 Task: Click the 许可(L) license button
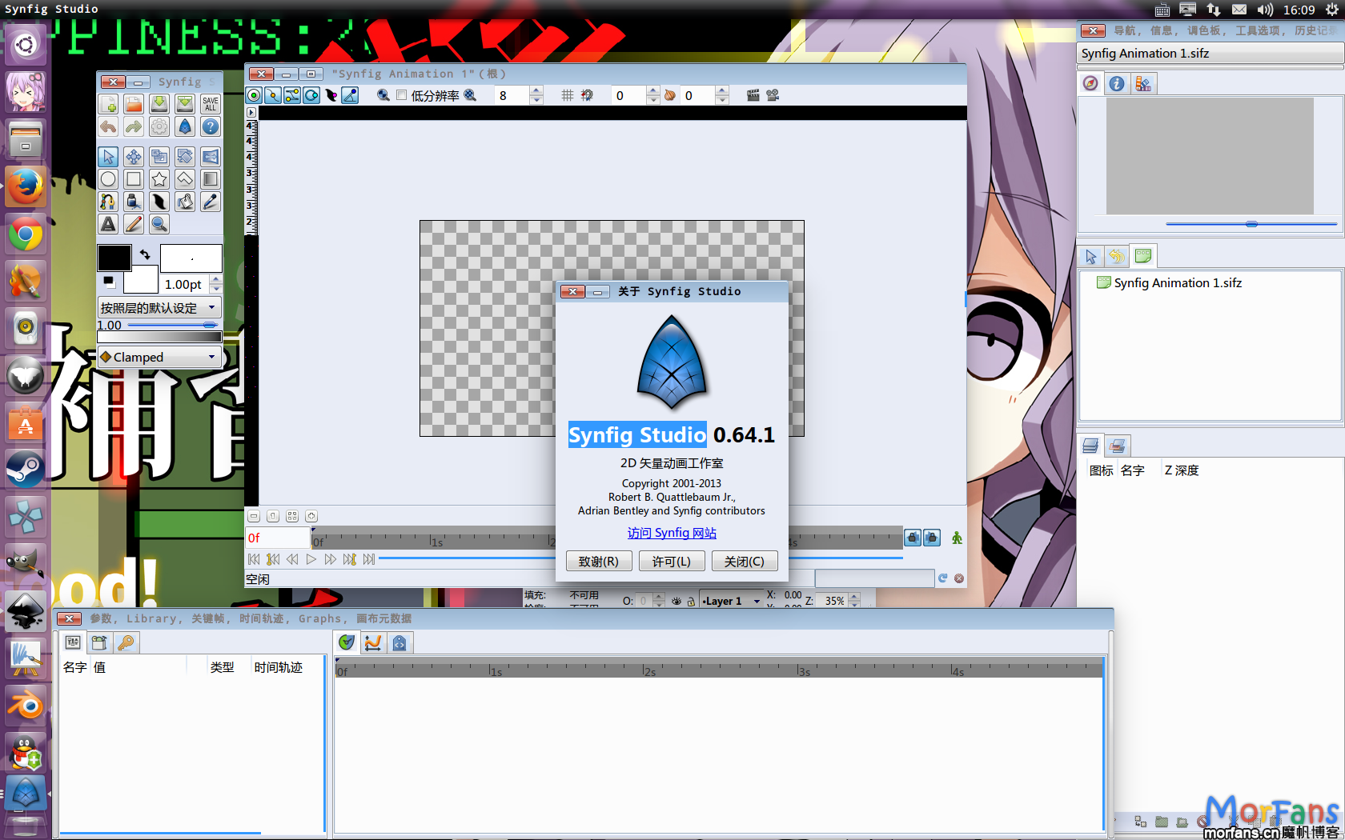[672, 562]
